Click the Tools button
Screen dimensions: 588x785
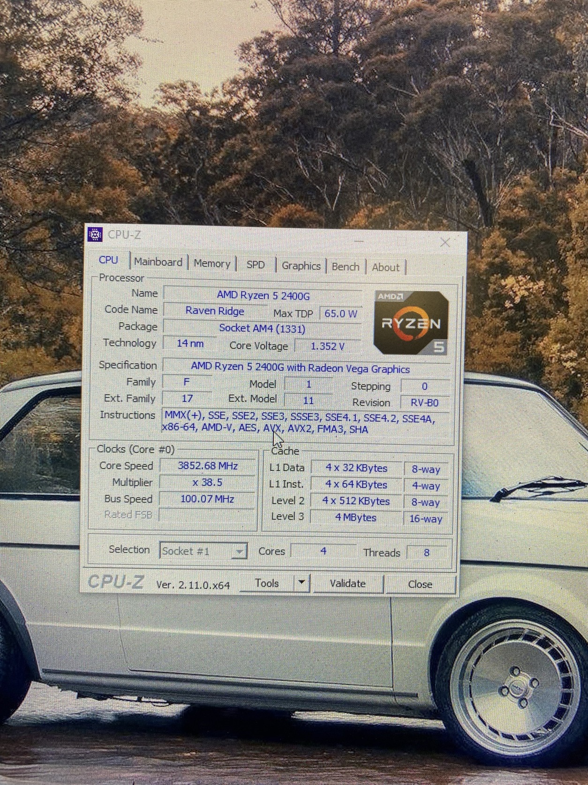point(267,583)
